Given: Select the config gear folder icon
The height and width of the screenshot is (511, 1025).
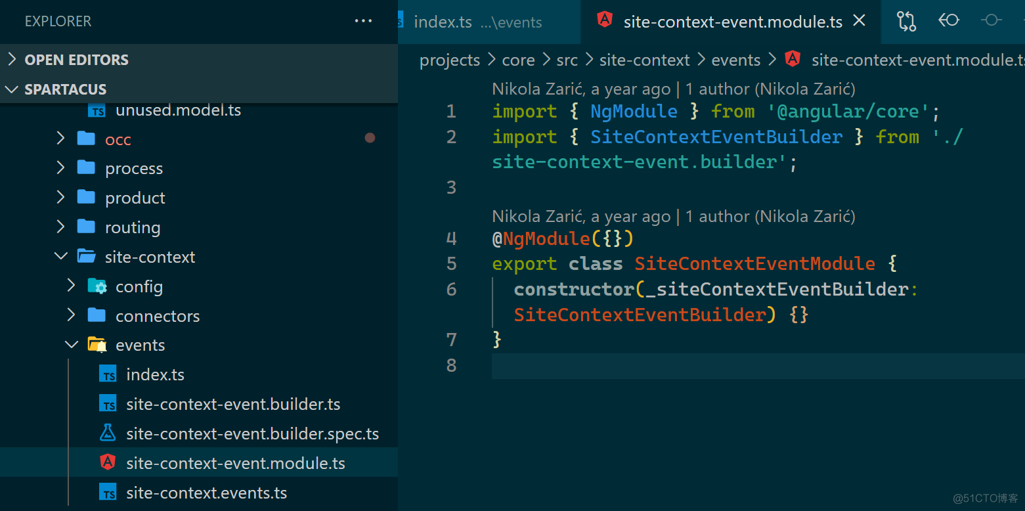Looking at the screenshot, I should pyautogui.click(x=97, y=286).
